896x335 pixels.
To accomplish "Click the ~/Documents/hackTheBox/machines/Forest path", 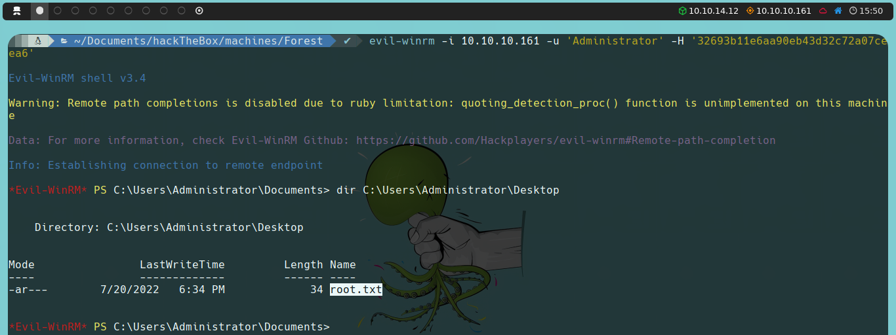I will 199,41.
